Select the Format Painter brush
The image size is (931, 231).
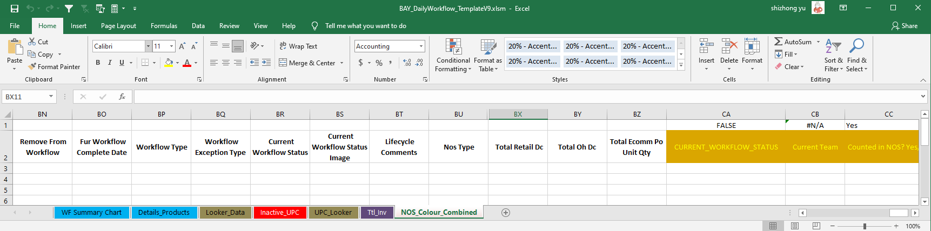pos(32,66)
